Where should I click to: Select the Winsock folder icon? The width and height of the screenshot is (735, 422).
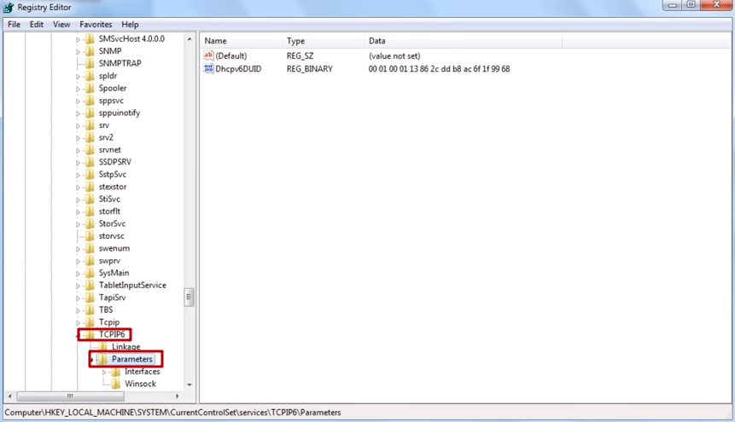point(115,384)
